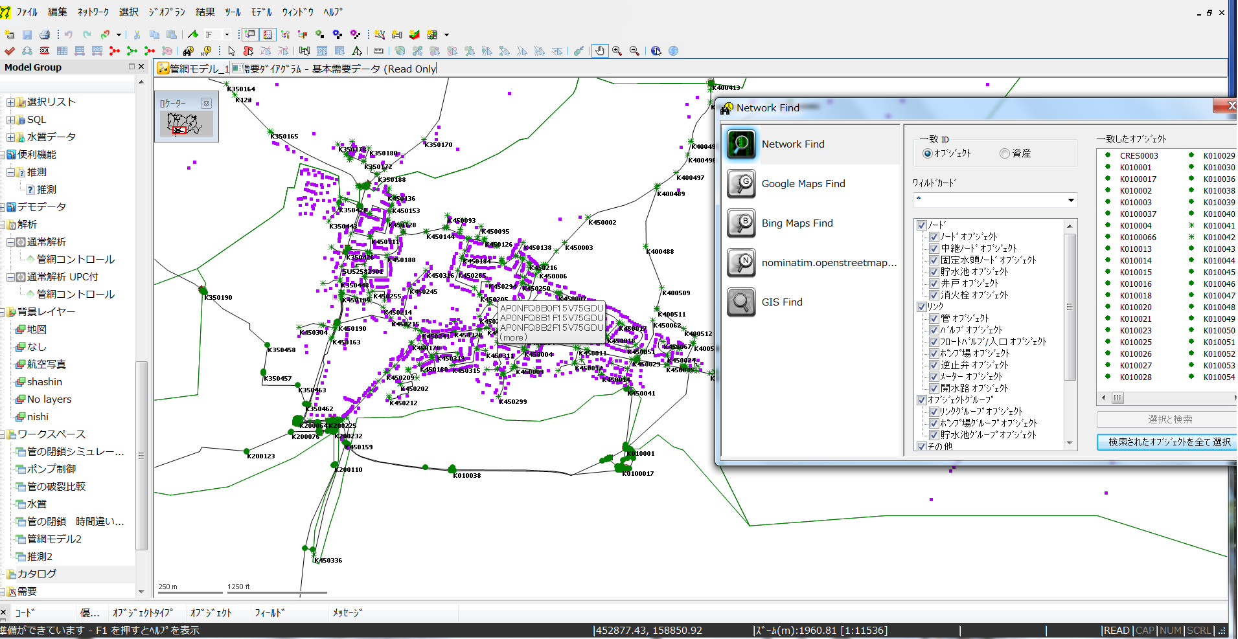Select the 資産 radio button
The width and height of the screenshot is (1238, 639).
[1005, 153]
